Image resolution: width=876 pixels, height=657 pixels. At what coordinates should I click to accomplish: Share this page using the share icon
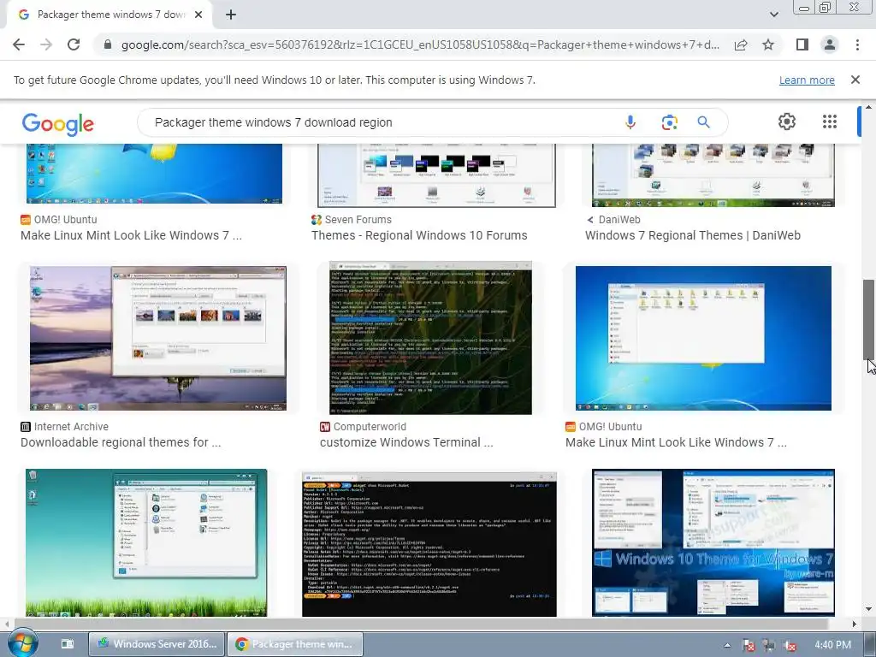tap(741, 44)
